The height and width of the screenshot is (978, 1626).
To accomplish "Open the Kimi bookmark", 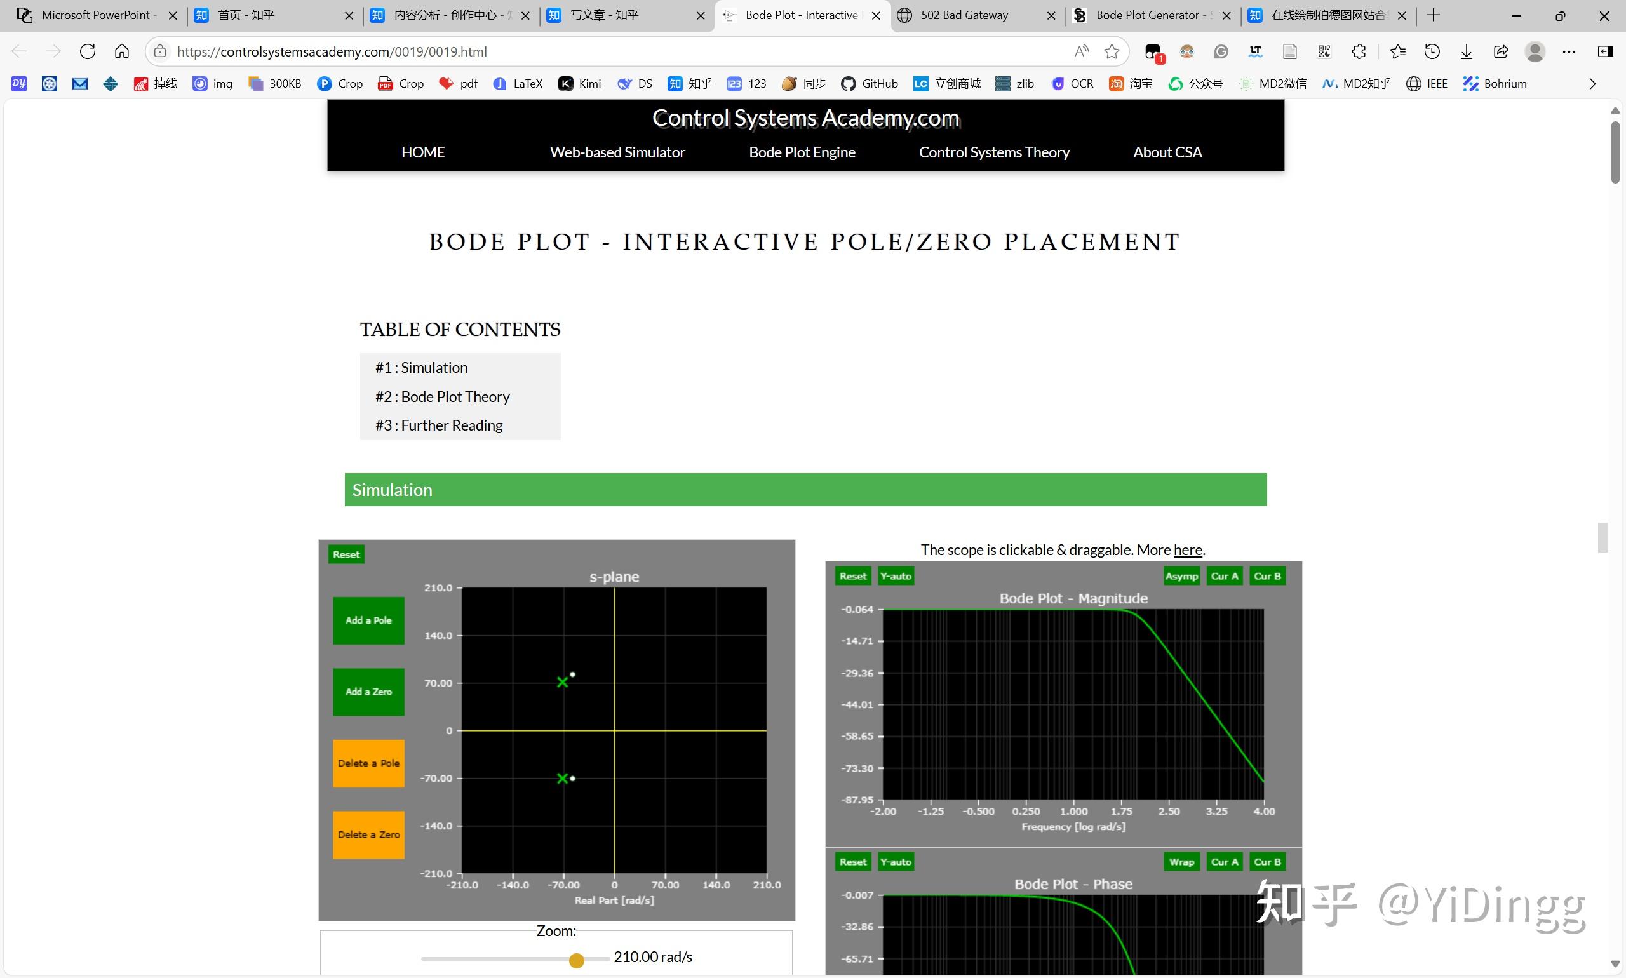I will point(579,84).
